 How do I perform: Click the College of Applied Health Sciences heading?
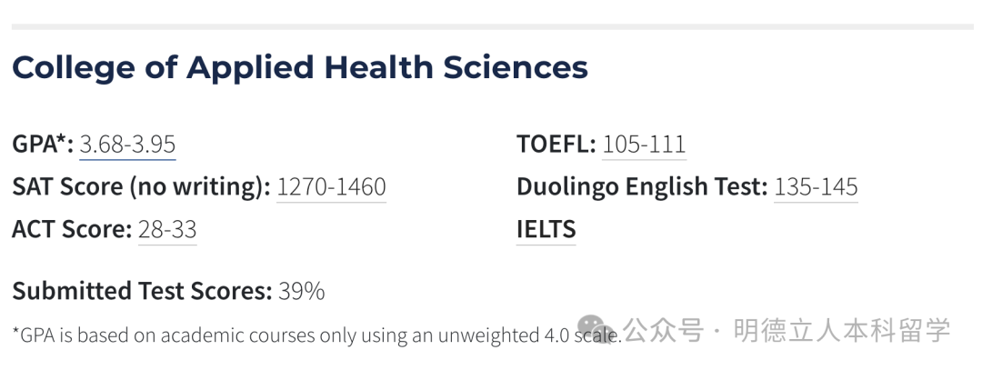(x=300, y=68)
